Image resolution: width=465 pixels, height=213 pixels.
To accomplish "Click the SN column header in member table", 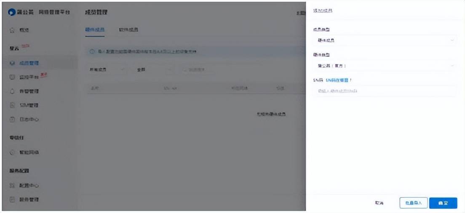I will click(170, 88).
